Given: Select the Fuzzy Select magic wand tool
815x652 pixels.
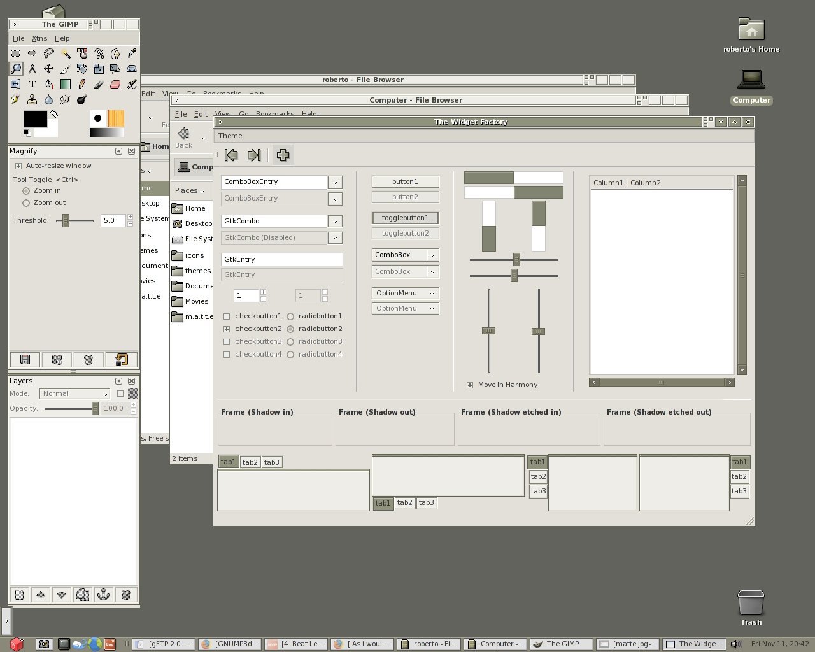Looking at the screenshot, I should point(66,53).
